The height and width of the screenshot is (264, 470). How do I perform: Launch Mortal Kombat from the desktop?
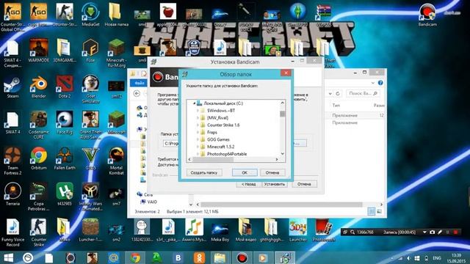pos(116,161)
